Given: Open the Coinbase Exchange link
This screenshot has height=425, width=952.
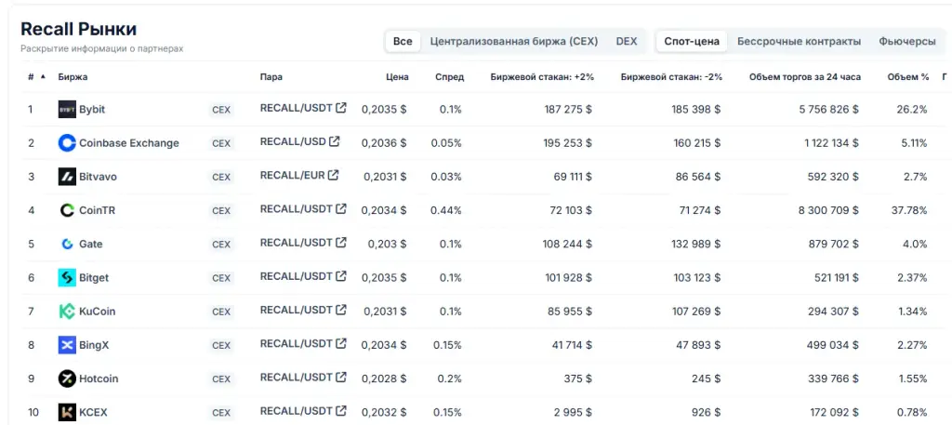Looking at the screenshot, I should coord(129,143).
